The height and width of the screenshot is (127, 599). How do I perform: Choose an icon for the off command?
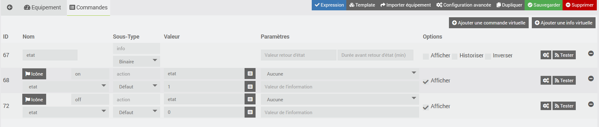pyautogui.click(x=34, y=100)
